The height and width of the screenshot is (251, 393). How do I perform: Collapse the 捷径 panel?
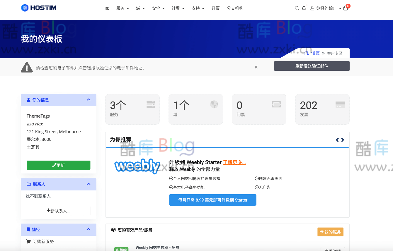point(89,229)
